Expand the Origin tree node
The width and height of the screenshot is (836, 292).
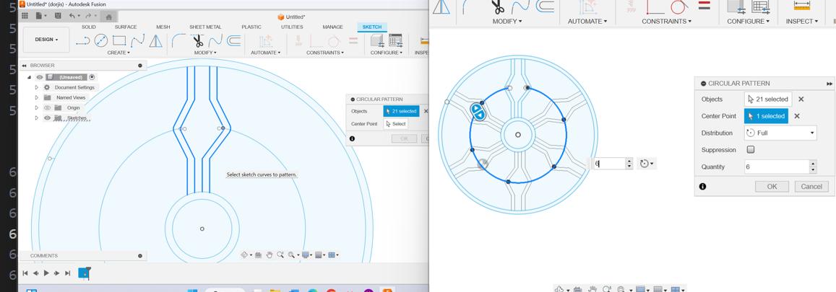point(37,107)
